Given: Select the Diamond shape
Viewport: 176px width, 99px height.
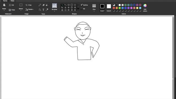Looking at the screenshot, I should [75, 7].
